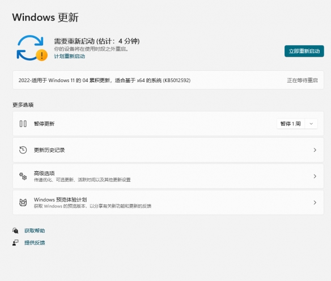Open 获取帮助 link
This screenshot has width=331, height=281.
click(35, 231)
